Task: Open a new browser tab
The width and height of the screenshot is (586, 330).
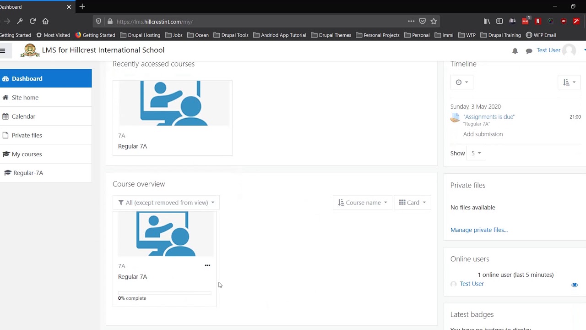Action: tap(82, 6)
